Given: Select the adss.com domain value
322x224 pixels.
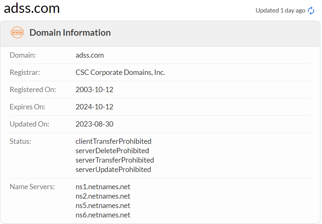Looking at the screenshot, I should click(90, 55).
